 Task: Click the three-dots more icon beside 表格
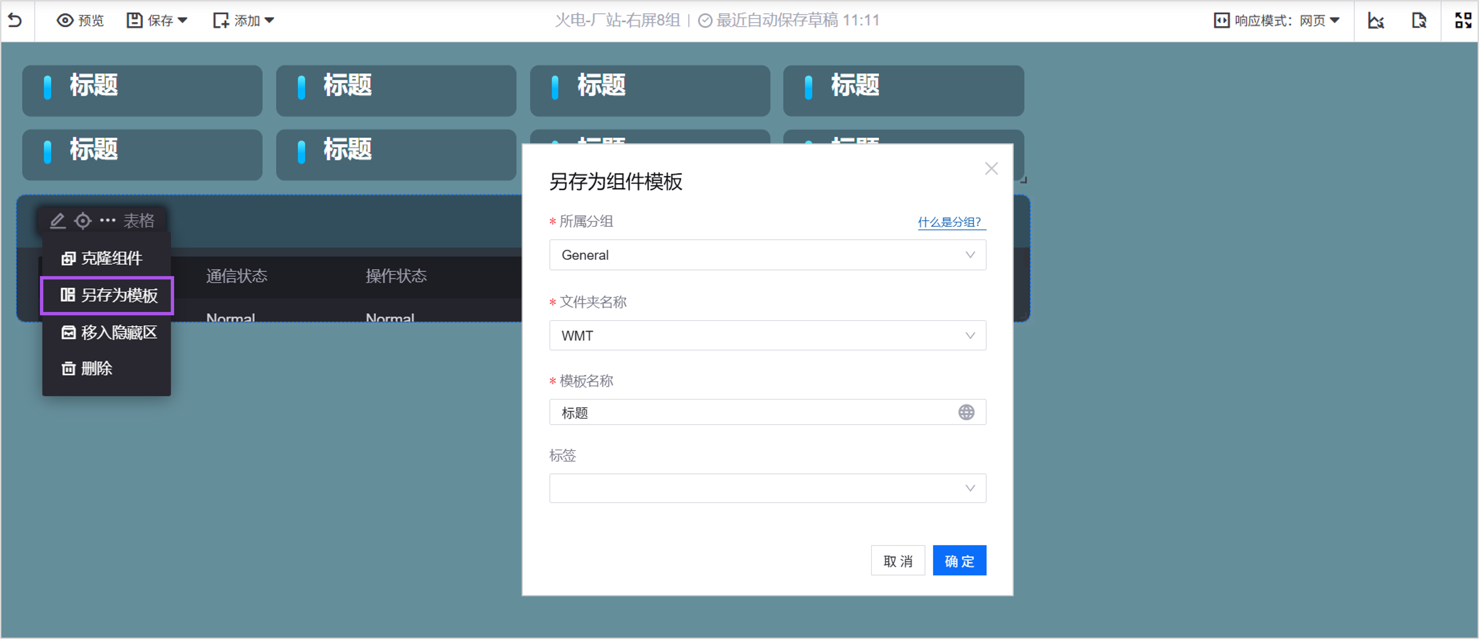[107, 220]
